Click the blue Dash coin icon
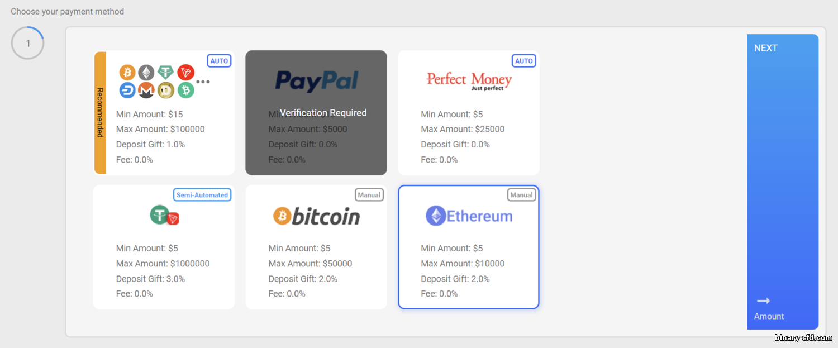The image size is (838, 348). click(127, 90)
